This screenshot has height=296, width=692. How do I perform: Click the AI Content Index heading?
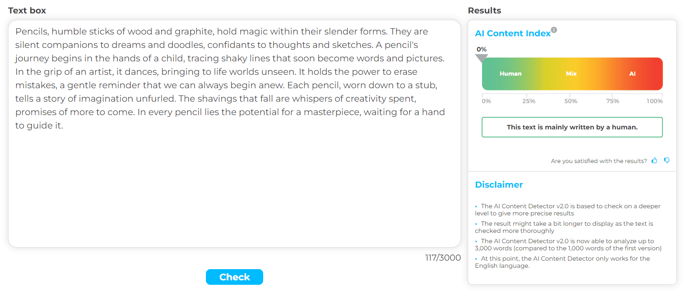point(513,34)
